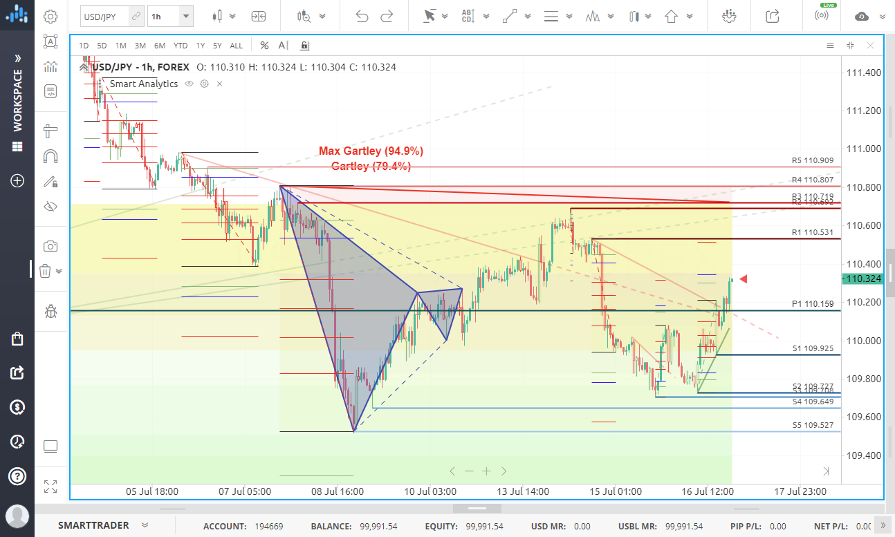
Task: Expand candlestick chart type options
Action: click(232, 16)
